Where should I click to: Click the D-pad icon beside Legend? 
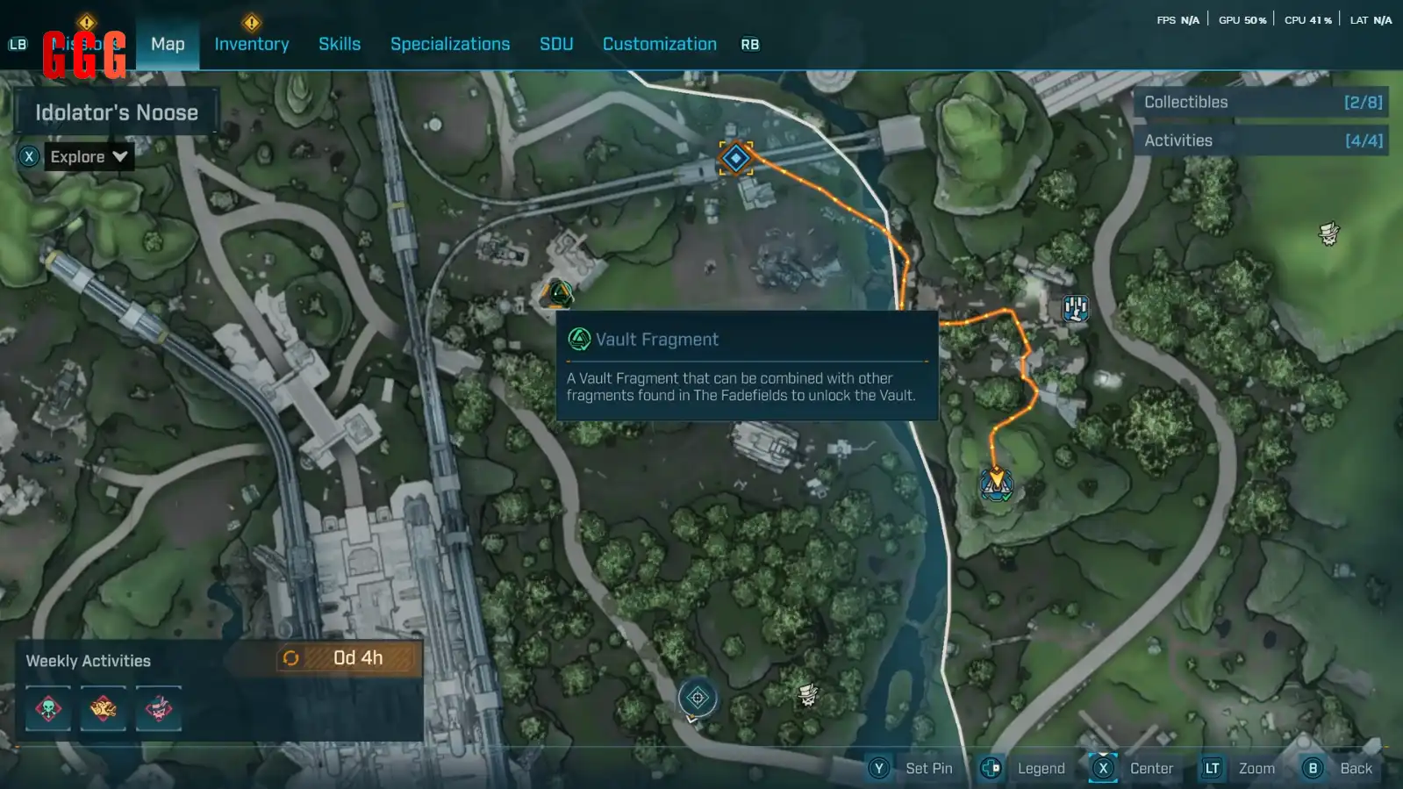click(x=991, y=768)
